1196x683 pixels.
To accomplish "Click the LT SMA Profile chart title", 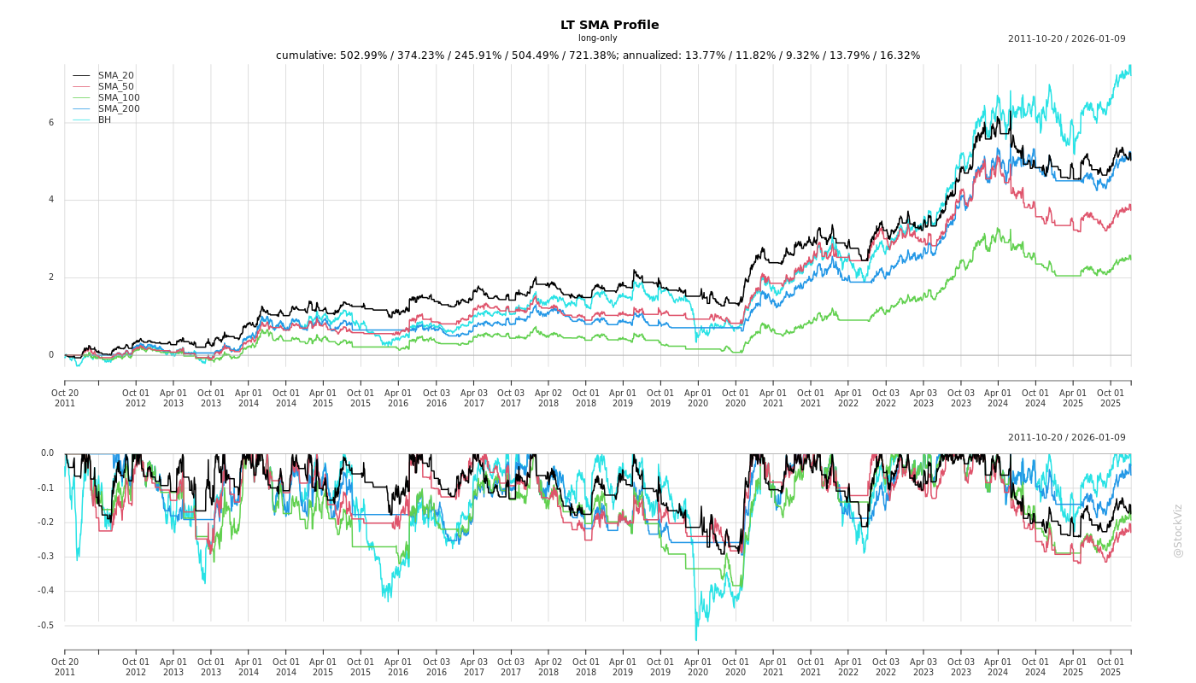I will click(609, 26).
